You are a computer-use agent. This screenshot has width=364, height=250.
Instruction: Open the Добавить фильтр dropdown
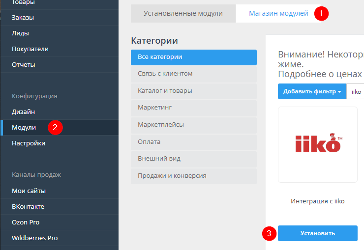312,91
